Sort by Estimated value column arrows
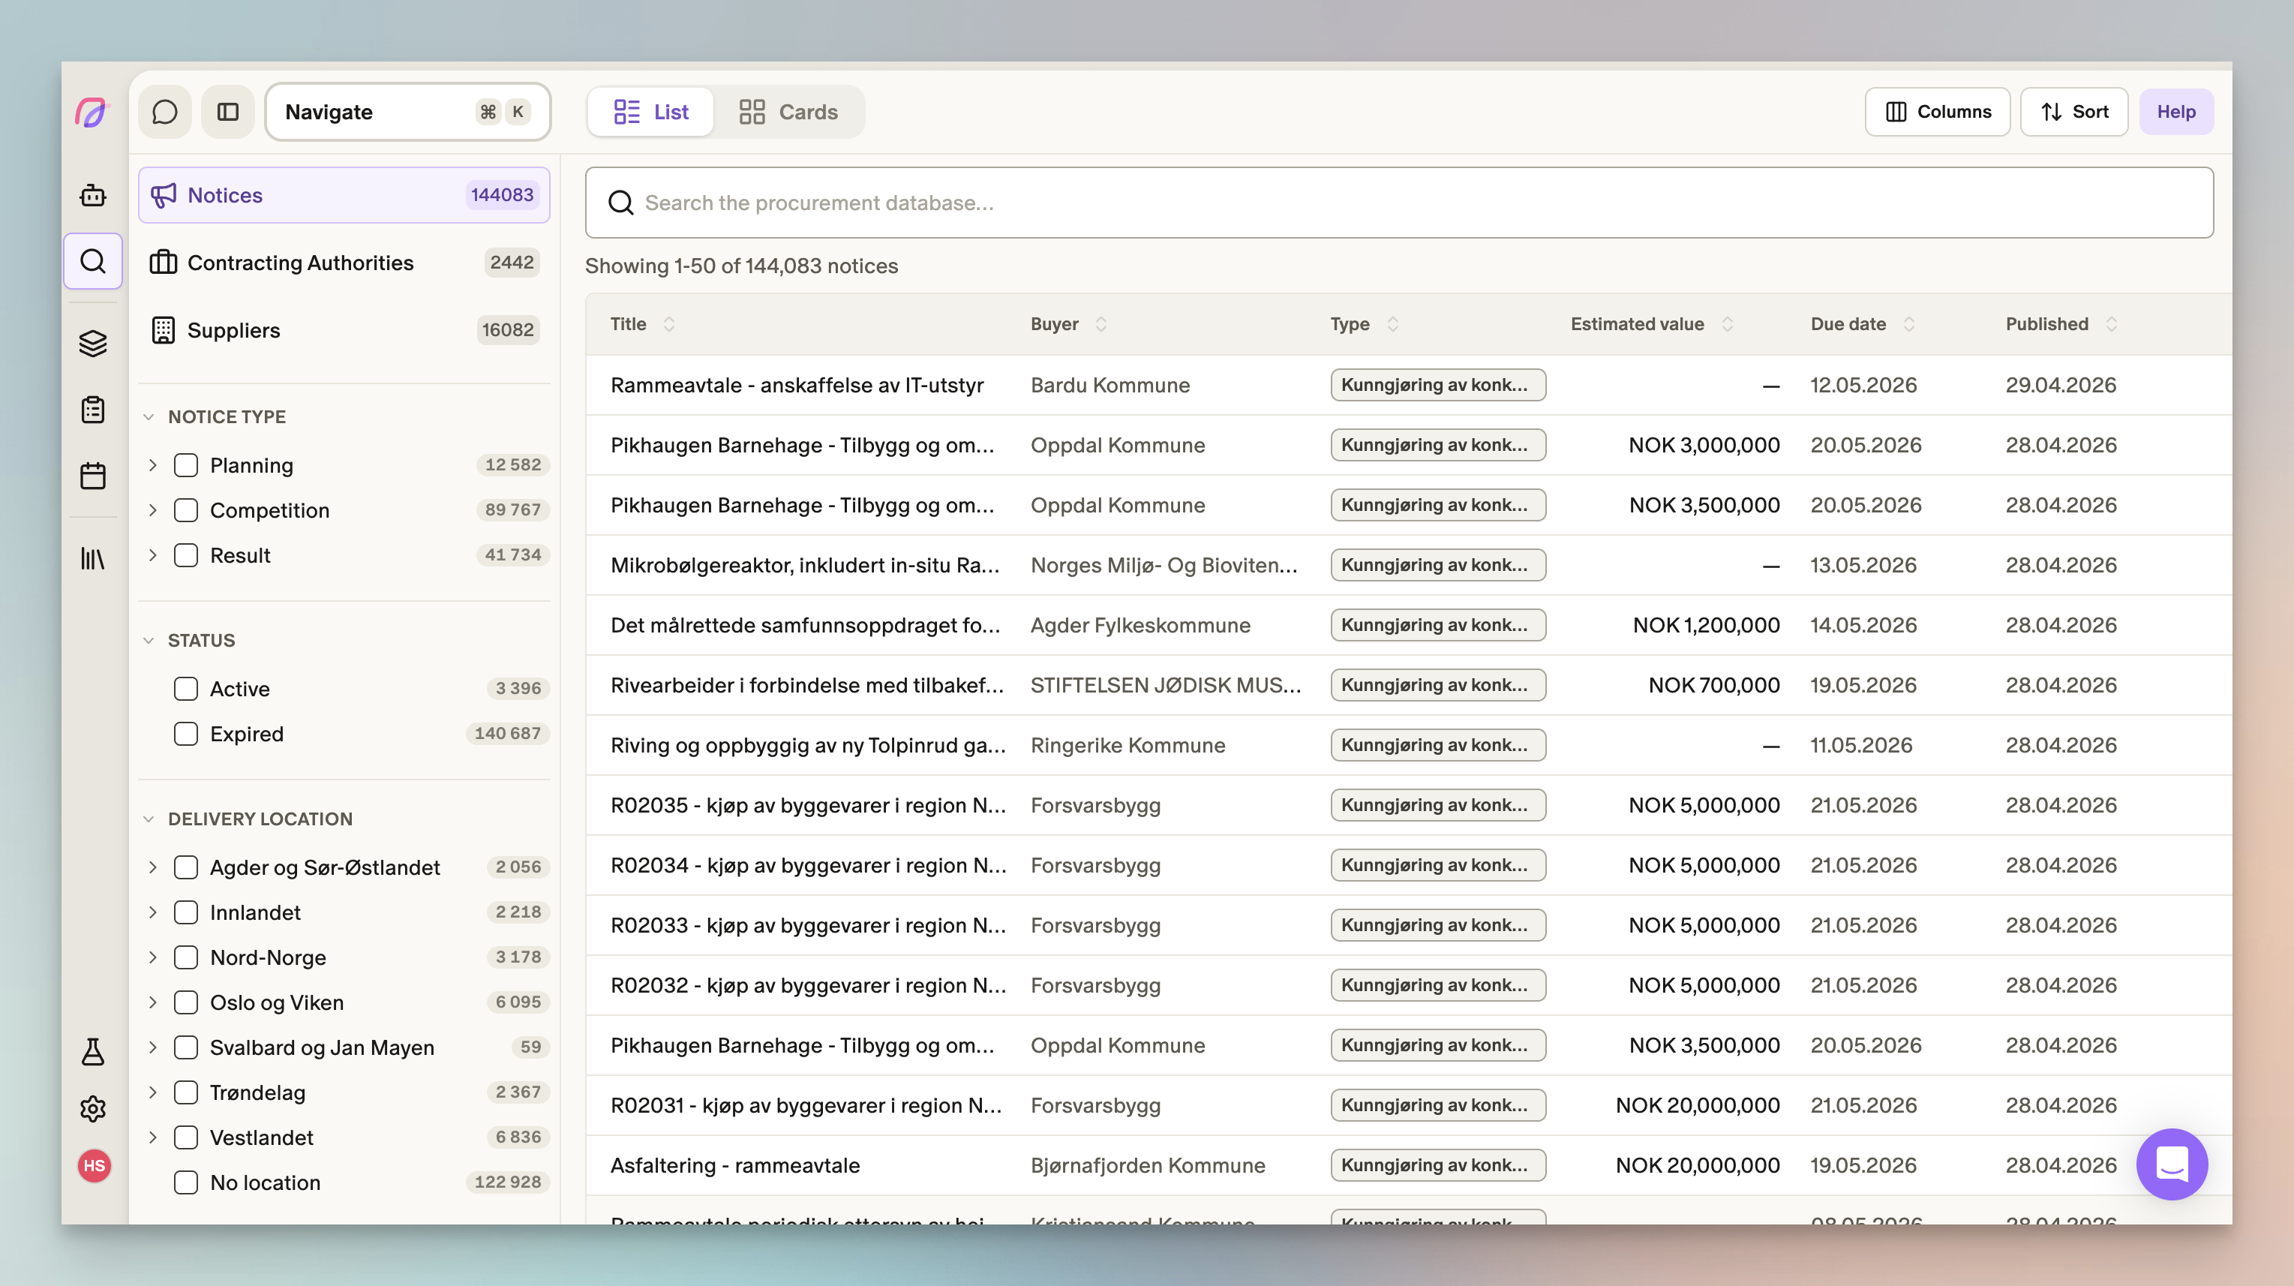This screenshot has height=1286, width=2294. (1727, 324)
